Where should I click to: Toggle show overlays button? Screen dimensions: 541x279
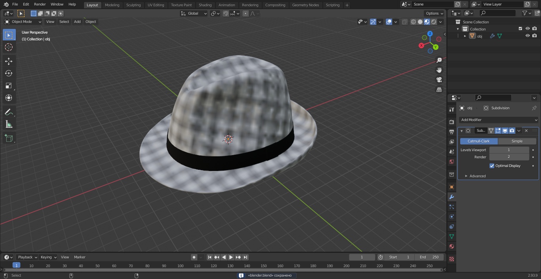tap(389, 22)
